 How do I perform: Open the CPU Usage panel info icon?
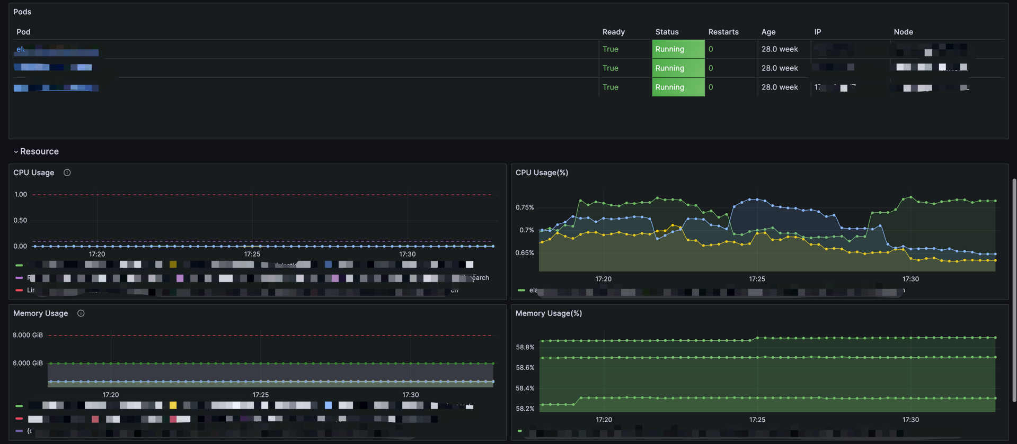(67, 173)
